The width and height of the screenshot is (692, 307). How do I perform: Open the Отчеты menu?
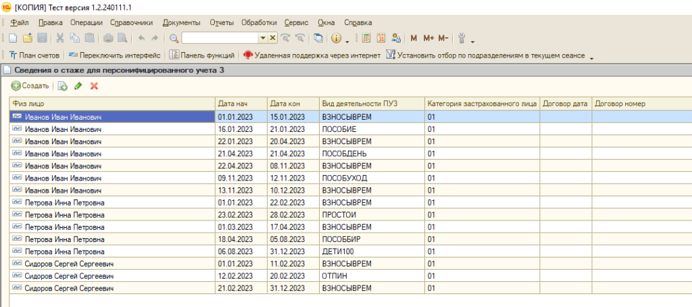[222, 22]
